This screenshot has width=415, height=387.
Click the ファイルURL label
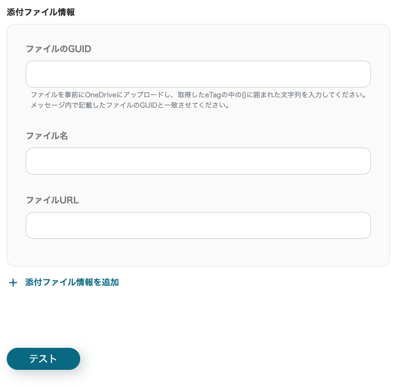[52, 200]
